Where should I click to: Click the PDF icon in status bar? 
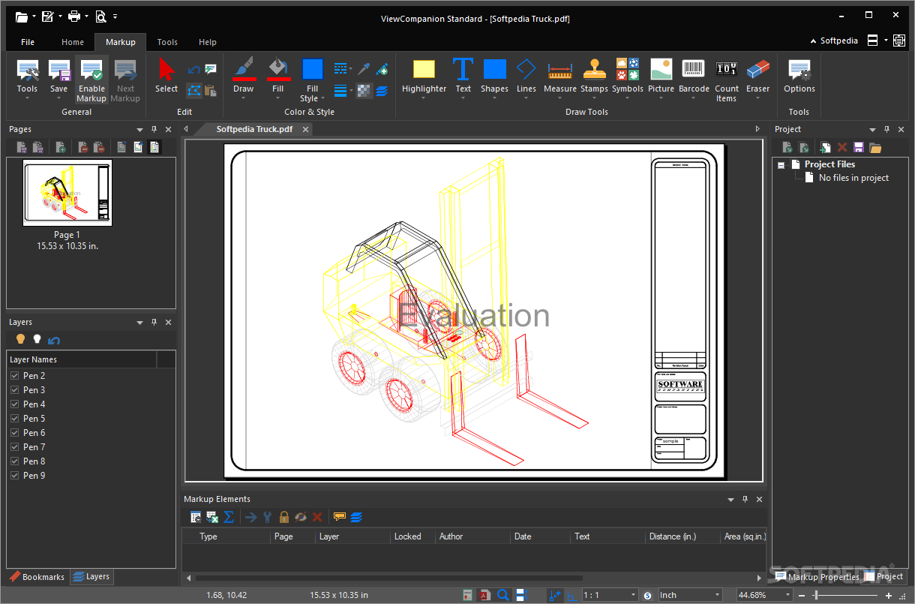tap(485, 595)
